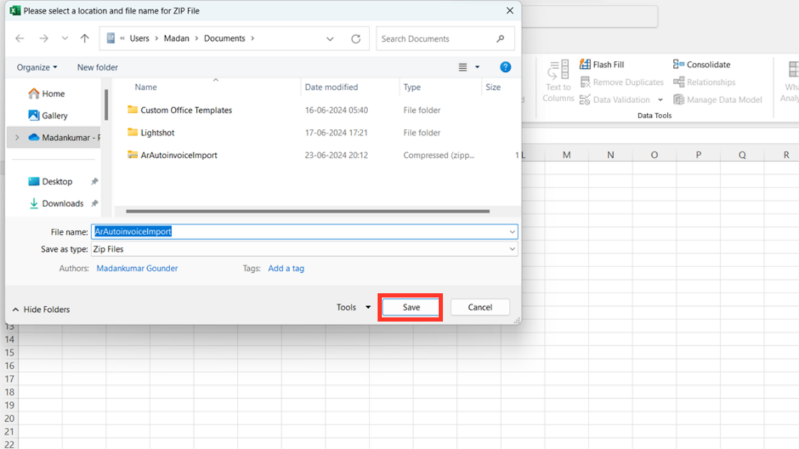Image resolution: width=799 pixels, height=449 pixels.
Task: Select Documents in the address breadcrumb
Action: click(x=224, y=38)
